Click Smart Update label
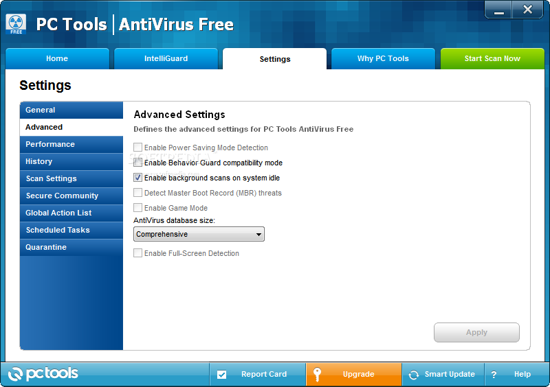 (x=450, y=375)
